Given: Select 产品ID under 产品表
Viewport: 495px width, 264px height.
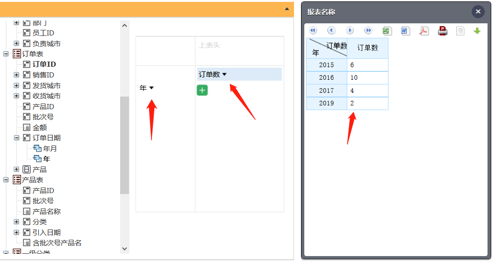Looking at the screenshot, I should pos(43,191).
